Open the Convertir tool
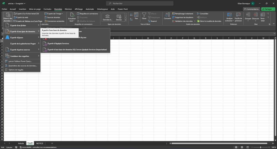The image size is (277, 149). click(x=167, y=16)
